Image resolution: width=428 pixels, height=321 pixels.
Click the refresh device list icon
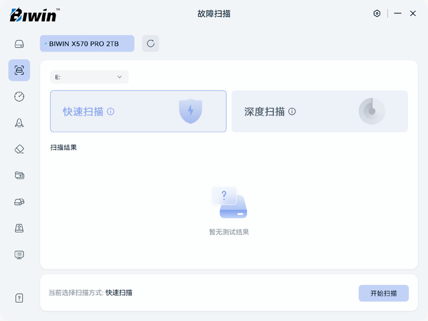pos(150,43)
